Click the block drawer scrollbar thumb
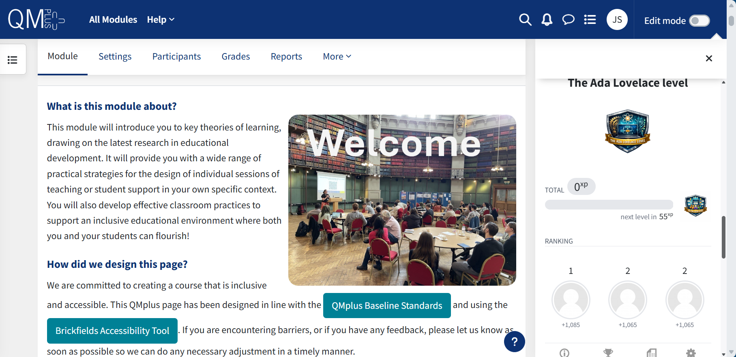This screenshot has width=736, height=357. [723, 237]
